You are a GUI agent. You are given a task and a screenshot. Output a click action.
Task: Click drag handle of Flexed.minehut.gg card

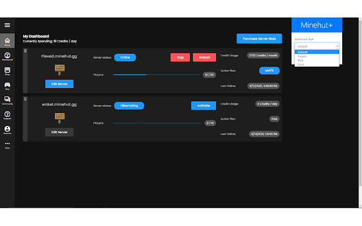coord(25,51)
